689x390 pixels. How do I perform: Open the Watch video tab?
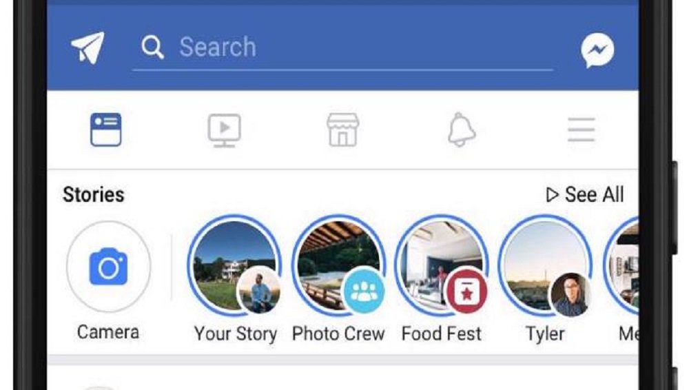click(x=225, y=130)
